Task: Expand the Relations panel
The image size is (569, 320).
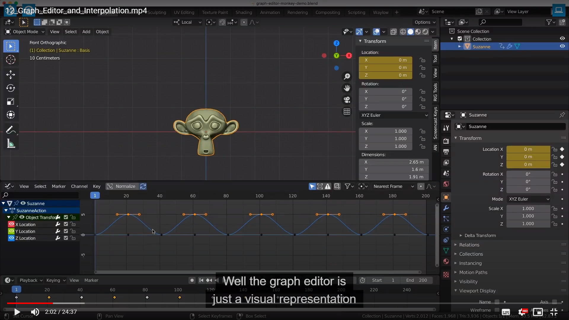Action: point(469,245)
